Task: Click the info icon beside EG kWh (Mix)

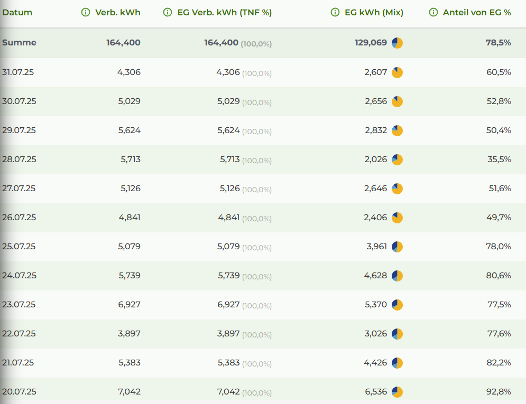Action: click(x=335, y=13)
